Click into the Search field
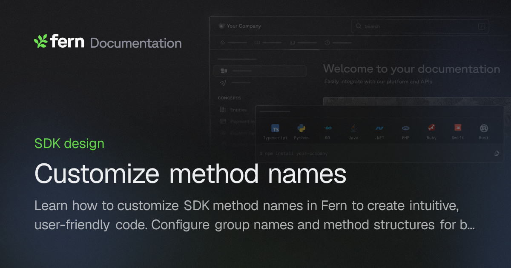The width and height of the screenshot is (511, 268). (420, 26)
